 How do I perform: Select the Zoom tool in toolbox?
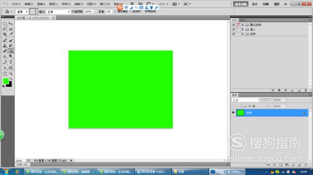[x=11, y=73]
